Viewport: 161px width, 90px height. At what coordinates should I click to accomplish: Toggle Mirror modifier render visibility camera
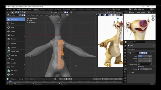(146, 53)
